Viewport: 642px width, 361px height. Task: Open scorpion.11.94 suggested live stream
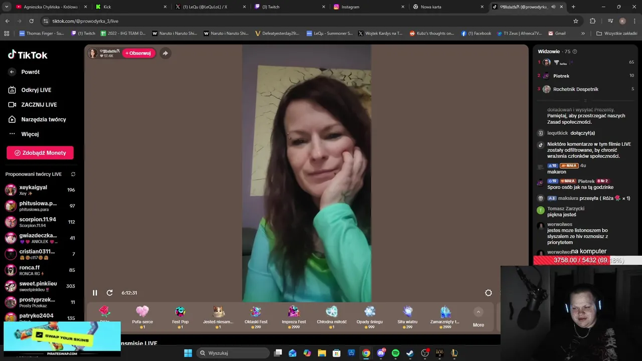(x=40, y=222)
